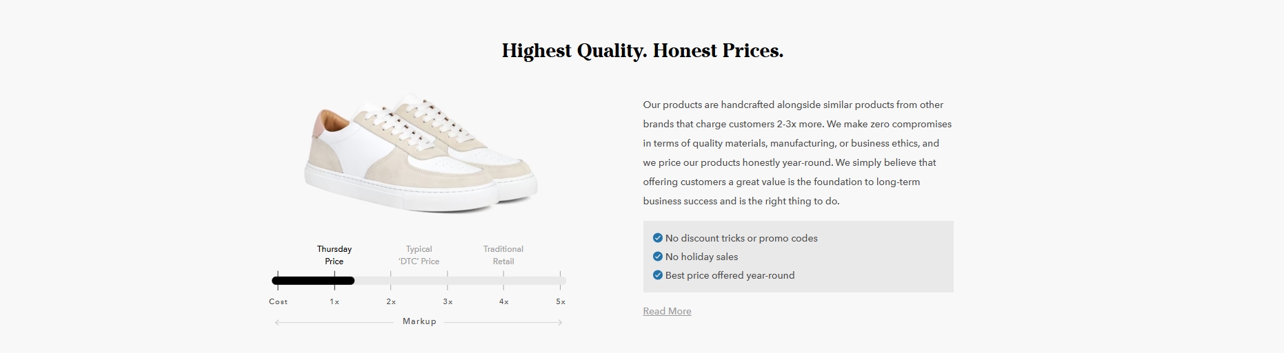The height and width of the screenshot is (353, 1284).
Task: Select the Typical 'DTC' Price label
Action: [x=419, y=255]
